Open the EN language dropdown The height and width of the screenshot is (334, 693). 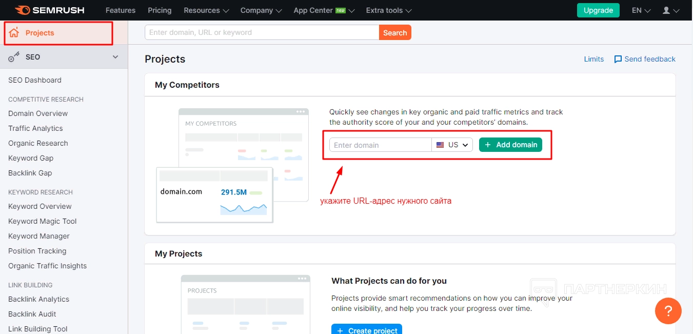tap(641, 10)
